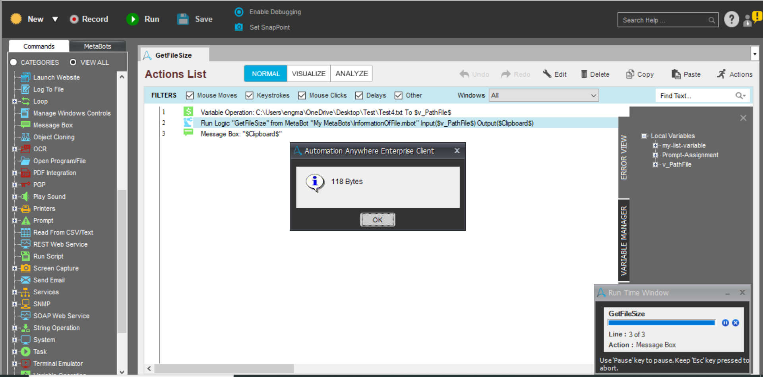Uncheck the Delays filter checkbox

click(359, 95)
